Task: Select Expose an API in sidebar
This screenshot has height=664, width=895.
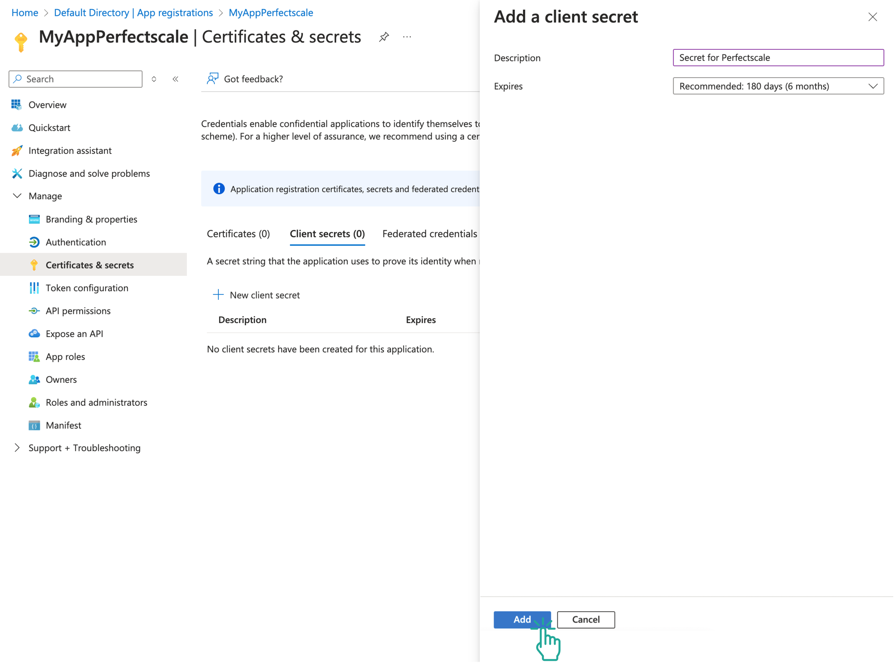Action: pos(74,334)
